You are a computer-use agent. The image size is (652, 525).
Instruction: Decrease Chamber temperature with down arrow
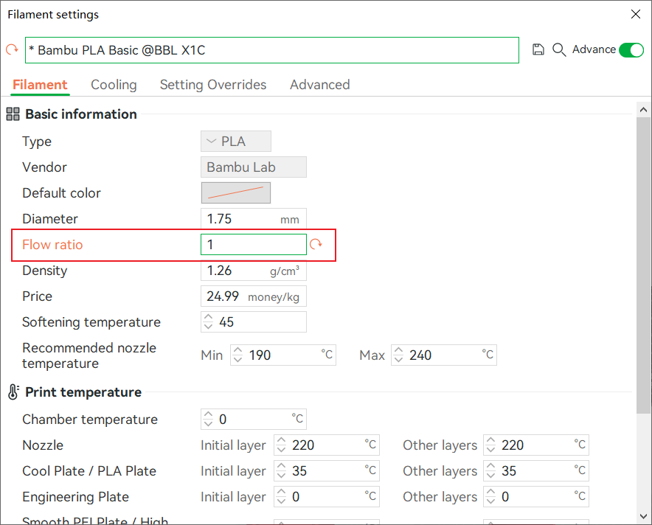click(208, 424)
